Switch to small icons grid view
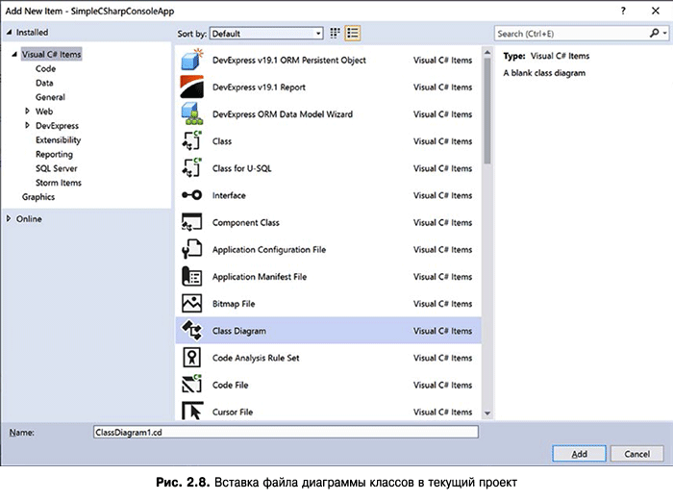The image size is (673, 500). click(x=336, y=33)
